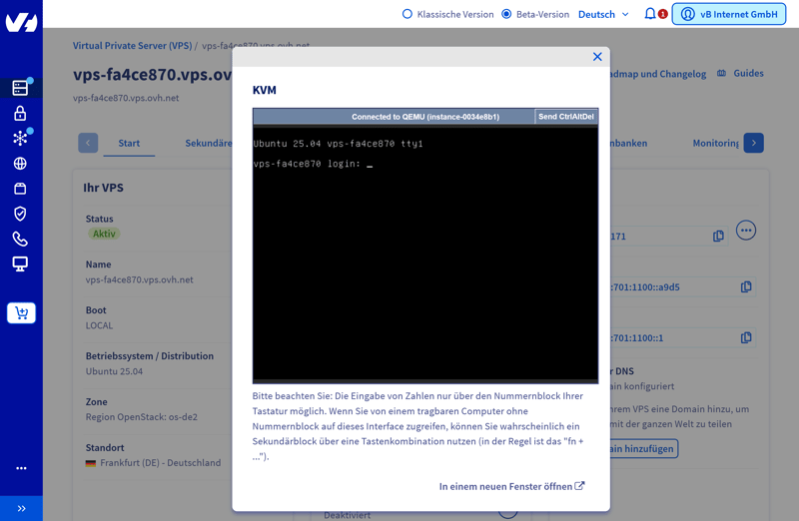Click the server icon in the sidebar
The height and width of the screenshot is (521, 799).
20,88
